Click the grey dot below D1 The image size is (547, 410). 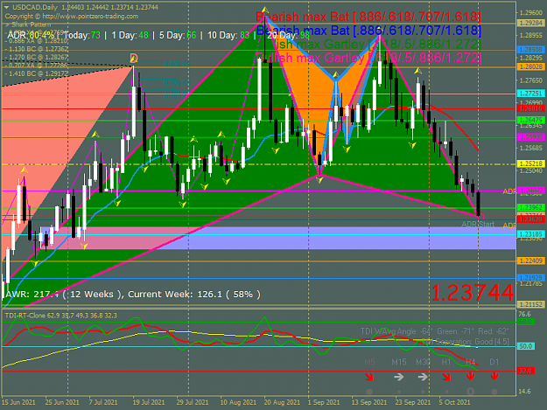pyautogui.click(x=494, y=392)
